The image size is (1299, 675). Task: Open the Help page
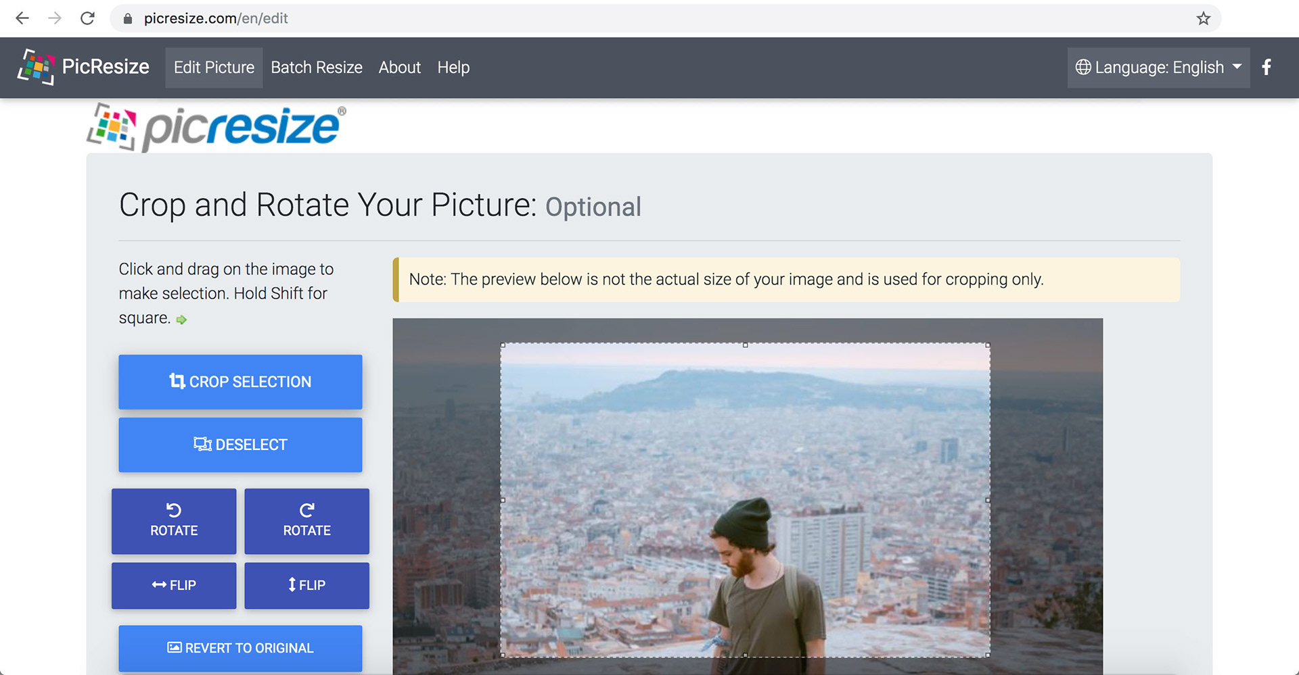453,68
